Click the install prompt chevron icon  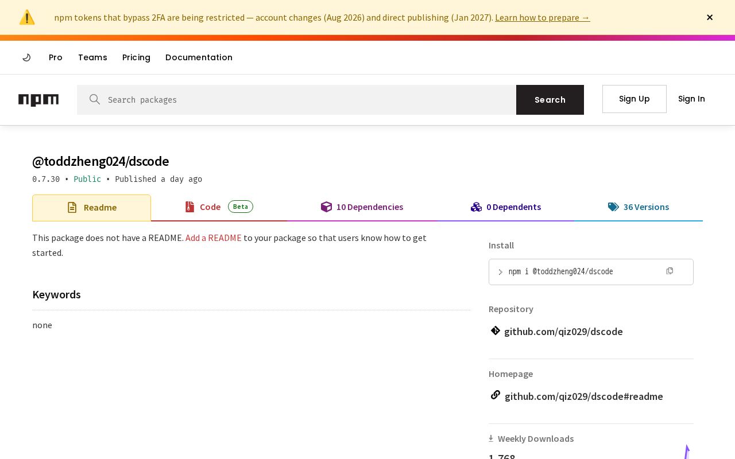pos(500,272)
